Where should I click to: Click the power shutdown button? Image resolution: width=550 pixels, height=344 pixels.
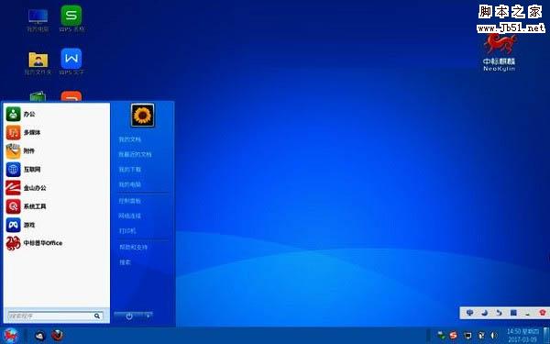point(129,316)
